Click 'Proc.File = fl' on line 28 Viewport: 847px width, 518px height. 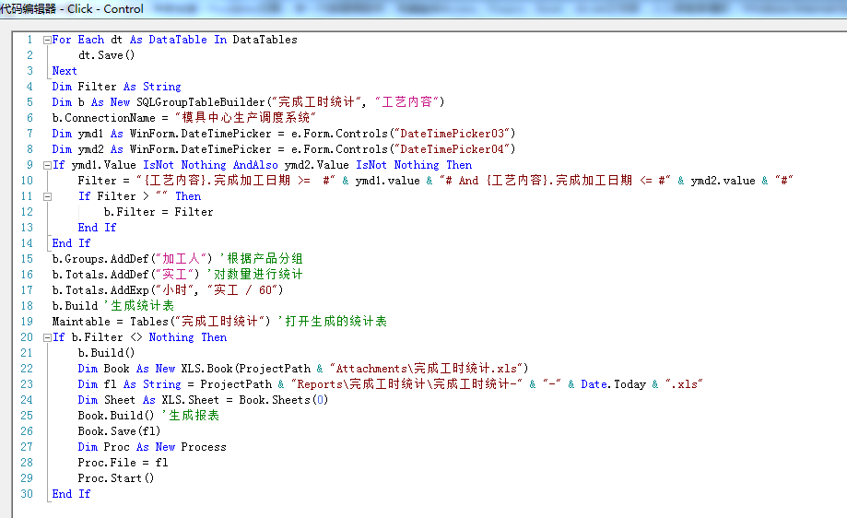pos(123,463)
